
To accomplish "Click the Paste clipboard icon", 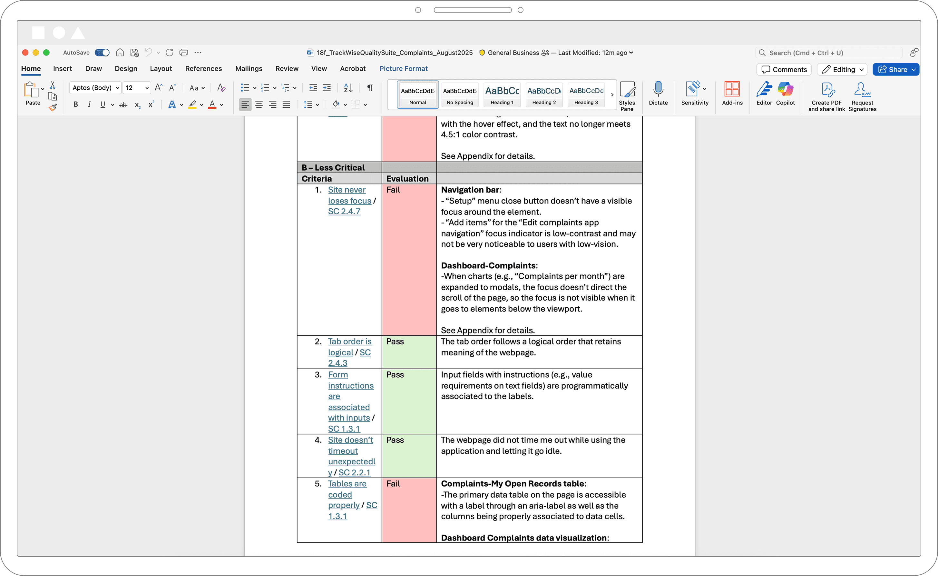I will 31,90.
